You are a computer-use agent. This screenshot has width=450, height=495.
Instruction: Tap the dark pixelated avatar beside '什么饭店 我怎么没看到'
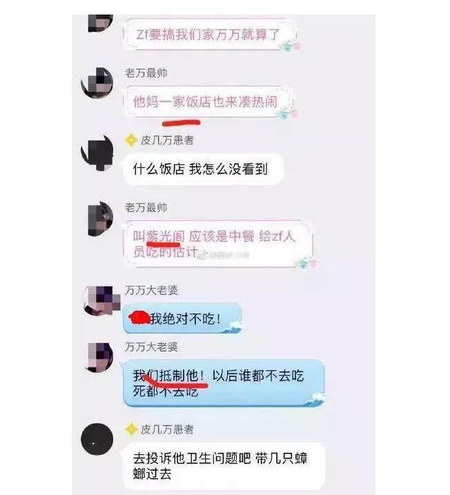pyautogui.click(x=97, y=153)
